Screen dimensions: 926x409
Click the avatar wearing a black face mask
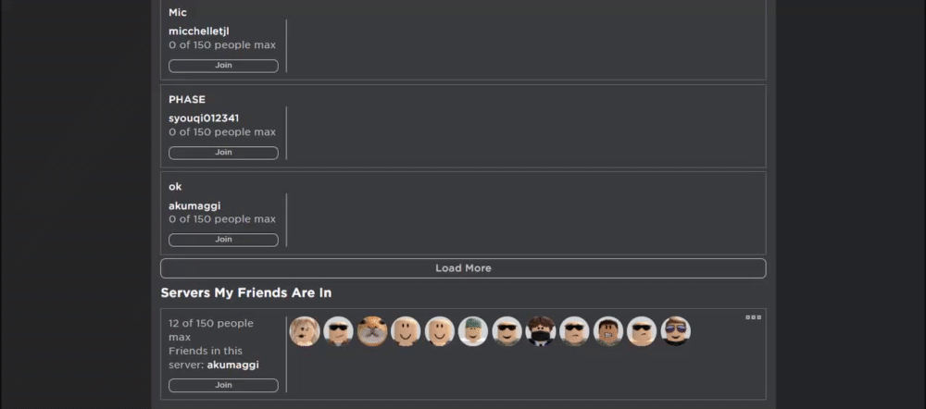[541, 331]
